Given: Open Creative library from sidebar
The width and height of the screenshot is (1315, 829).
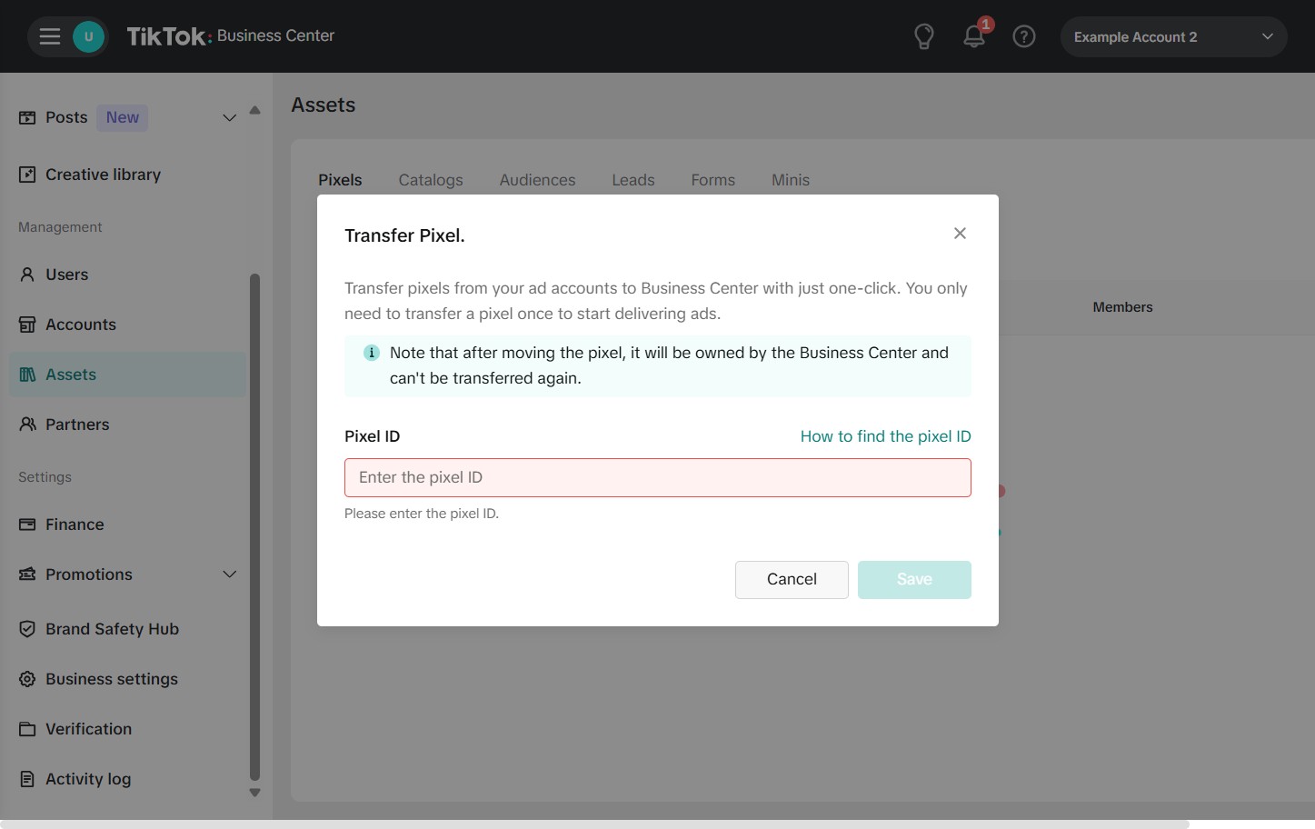Looking at the screenshot, I should (x=103, y=175).
